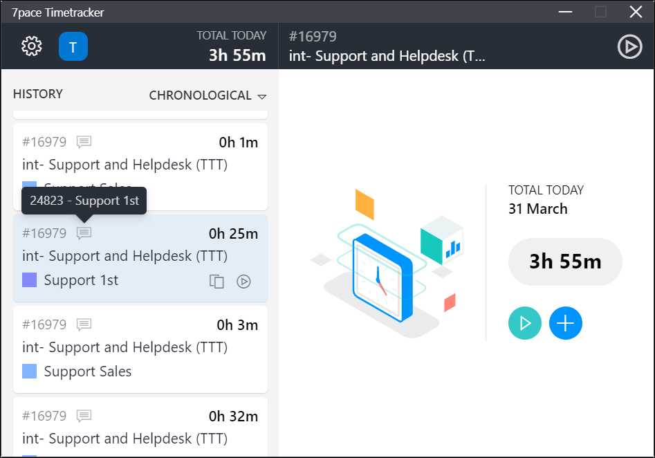655x458 pixels.
Task: Click #16979 id on the 0h 3m entry
Action: pos(44,324)
